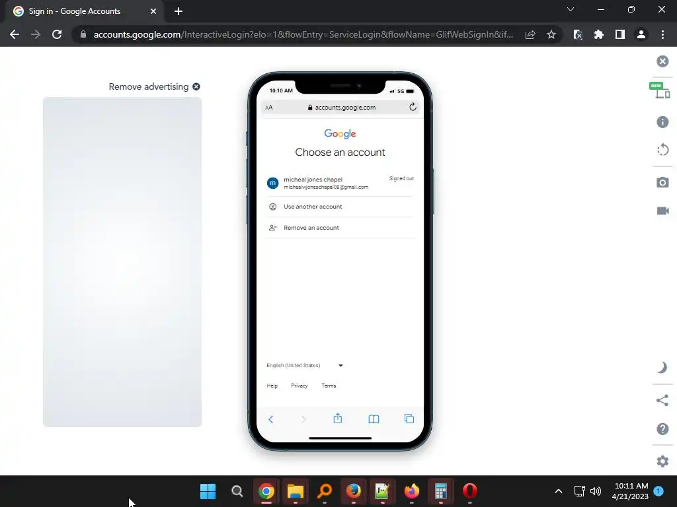677x507 pixels.
Task: Rotate the simulated device
Action: (662, 150)
